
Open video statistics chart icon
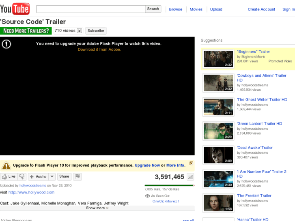coord(190,177)
